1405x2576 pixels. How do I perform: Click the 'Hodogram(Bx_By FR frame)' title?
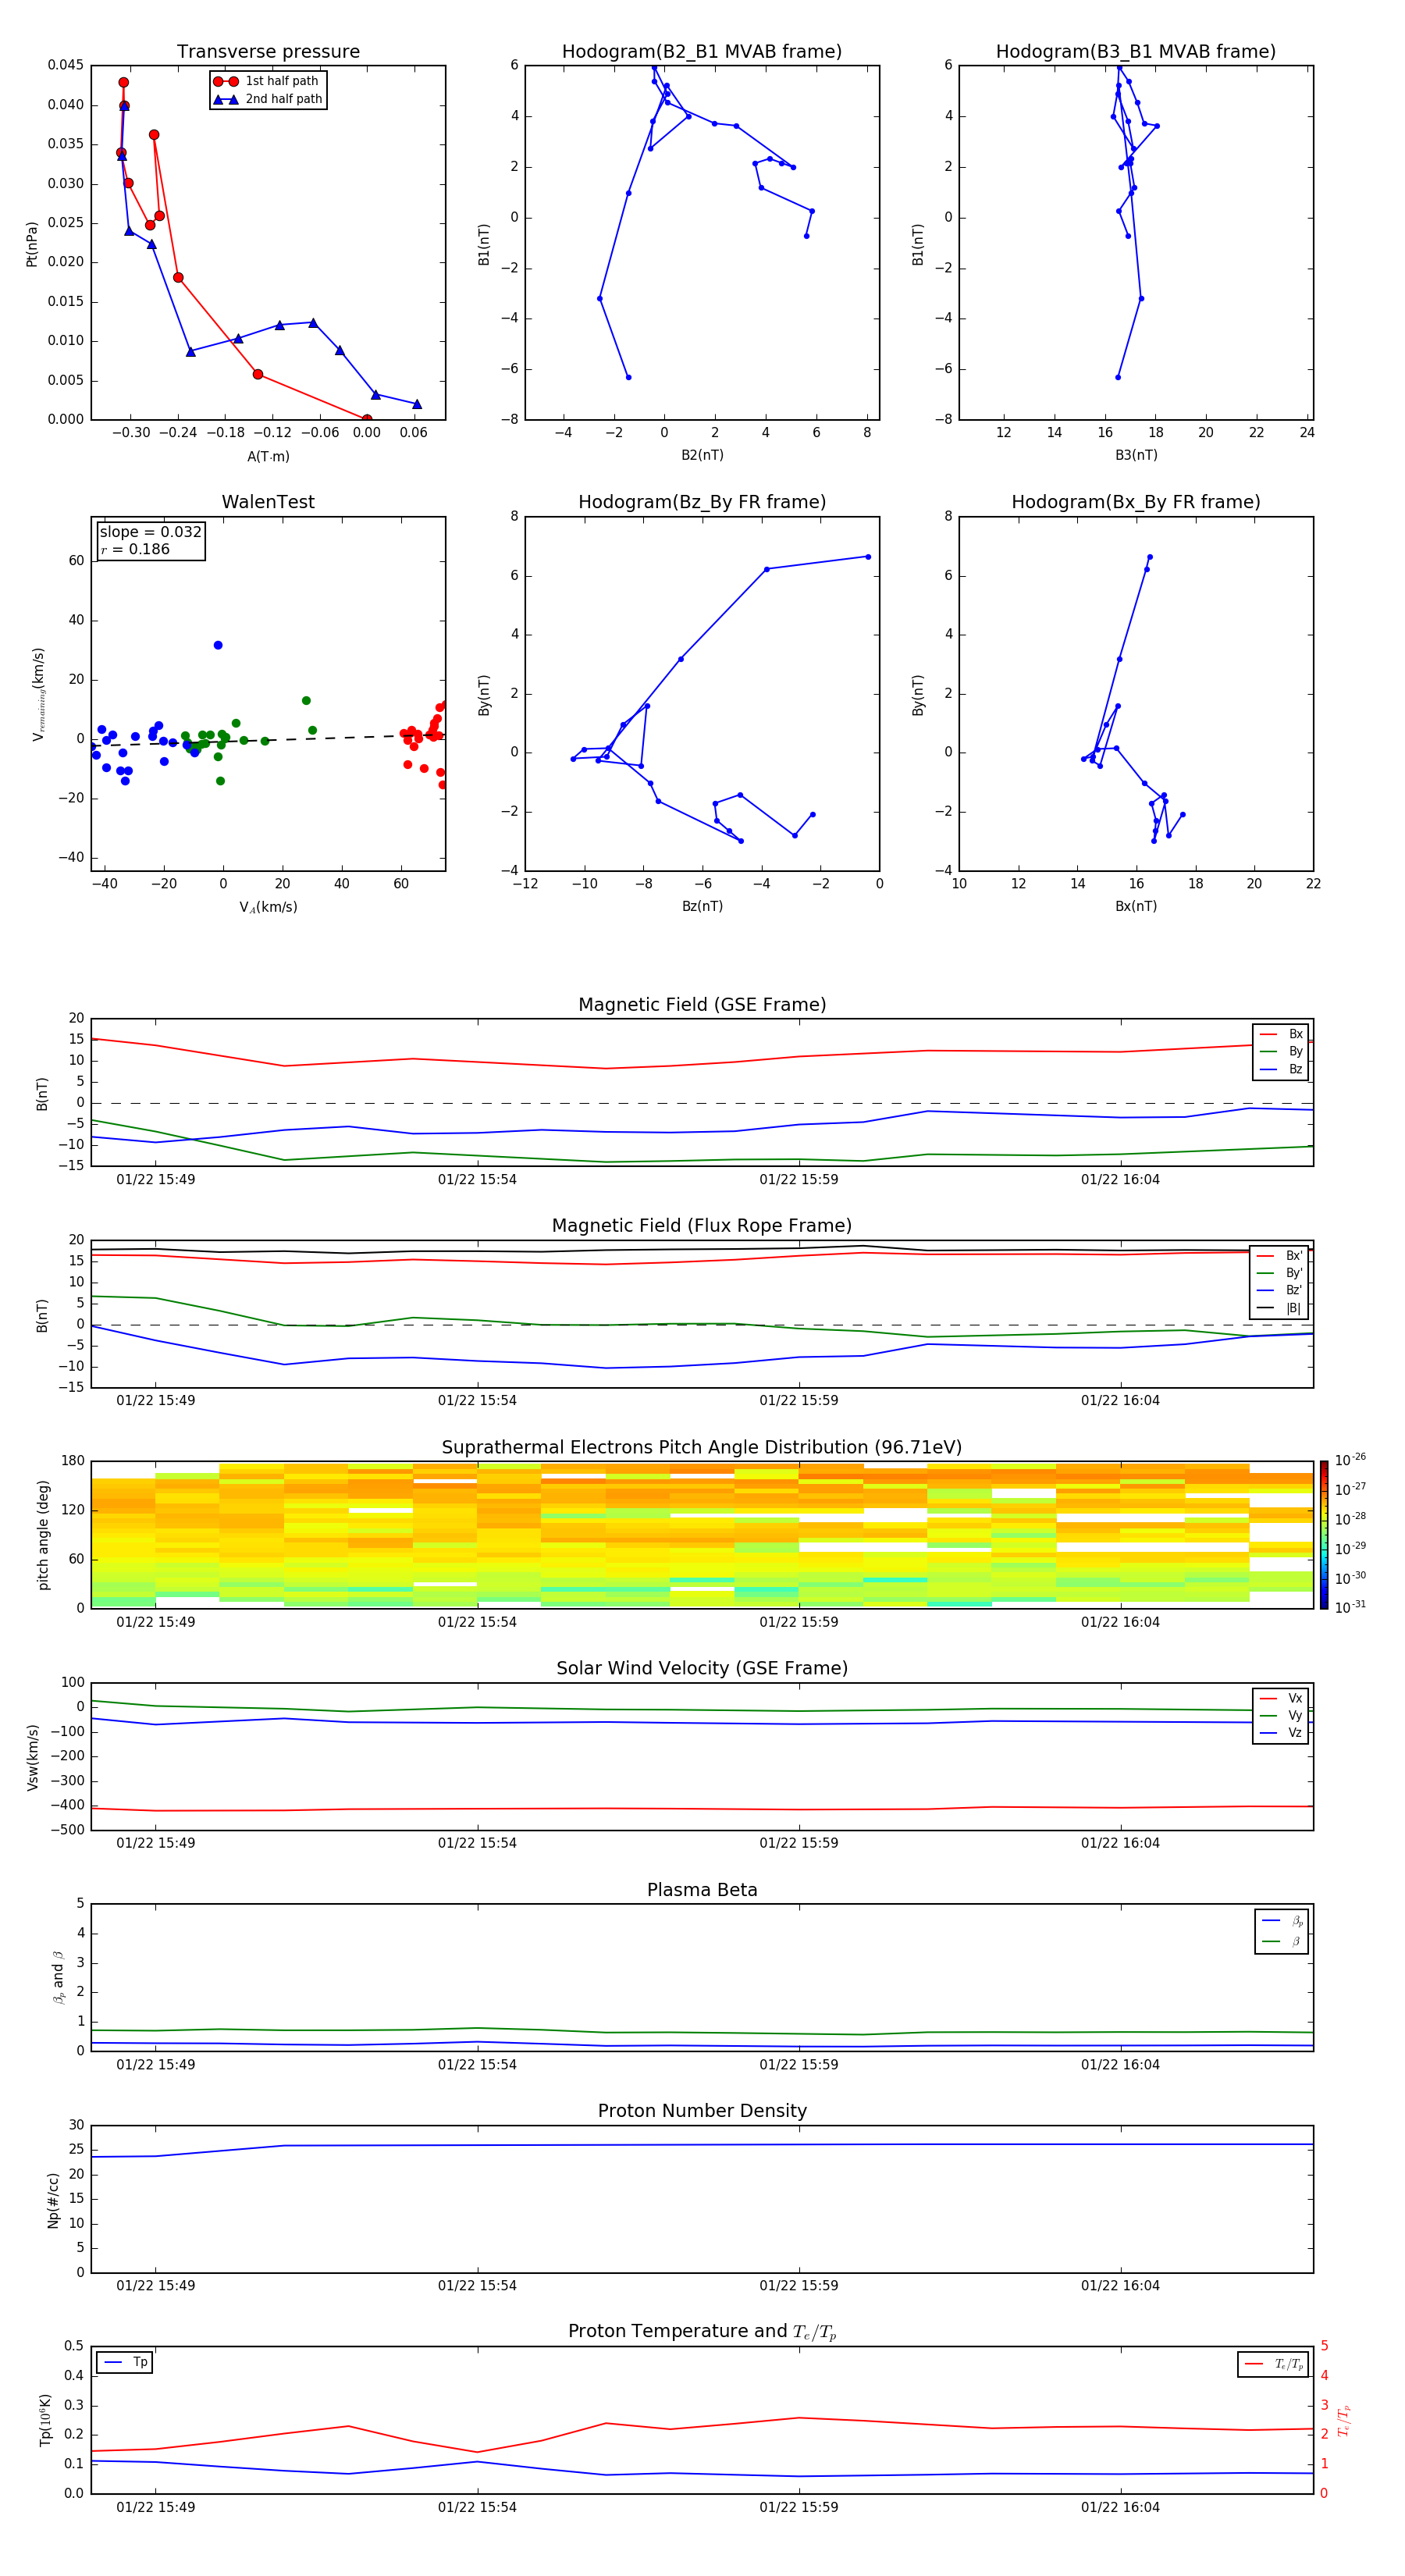(x=1136, y=502)
